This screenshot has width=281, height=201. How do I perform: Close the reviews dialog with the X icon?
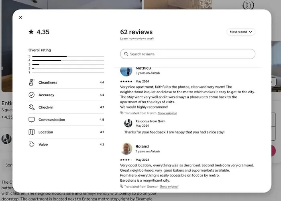coord(20,17)
